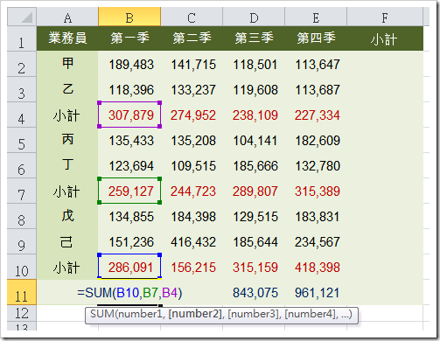Click subtotal cell 227,334
This screenshot has width=440, height=341.
point(316,115)
